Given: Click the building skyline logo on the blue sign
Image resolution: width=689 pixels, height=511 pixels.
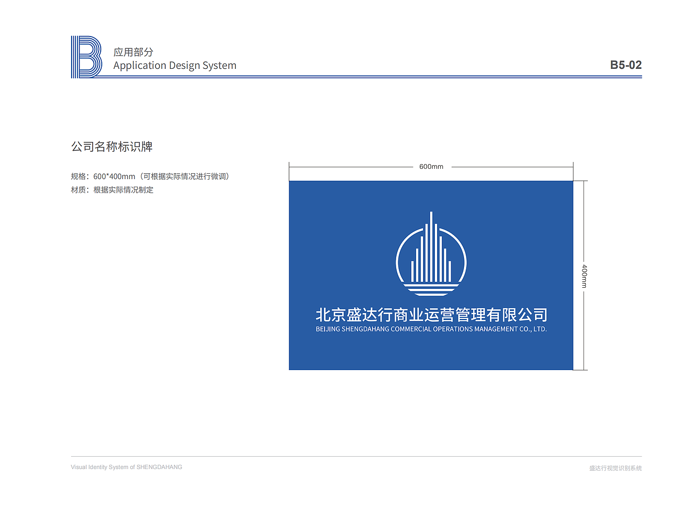Looking at the screenshot, I should point(431,254).
